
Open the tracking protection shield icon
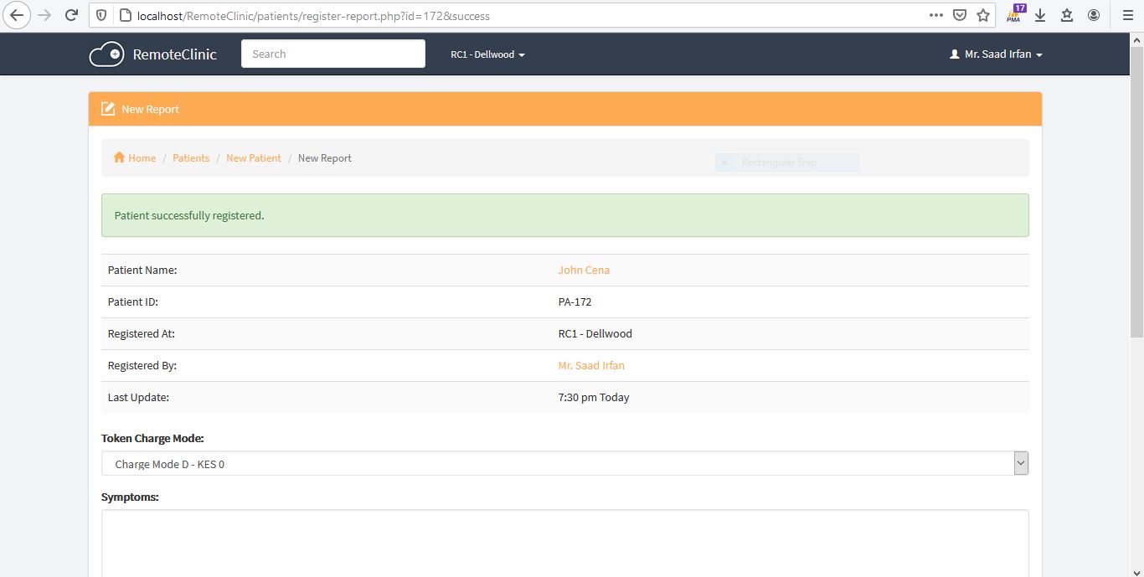pos(101,15)
